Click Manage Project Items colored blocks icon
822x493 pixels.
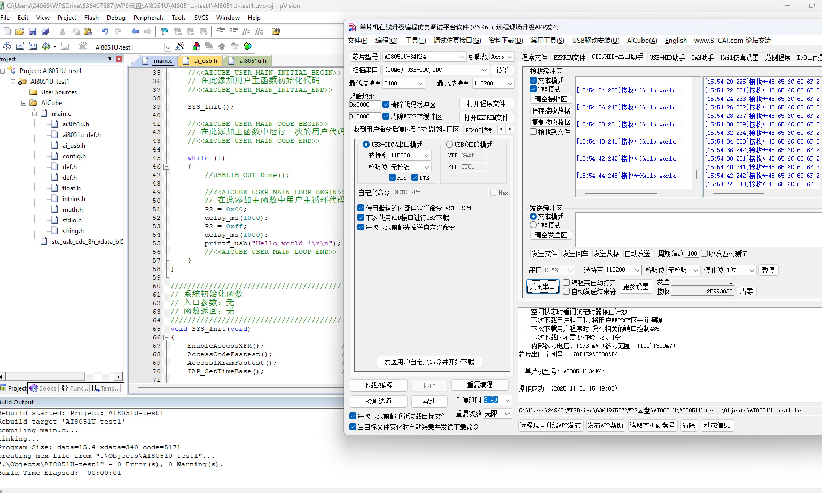tap(197, 46)
